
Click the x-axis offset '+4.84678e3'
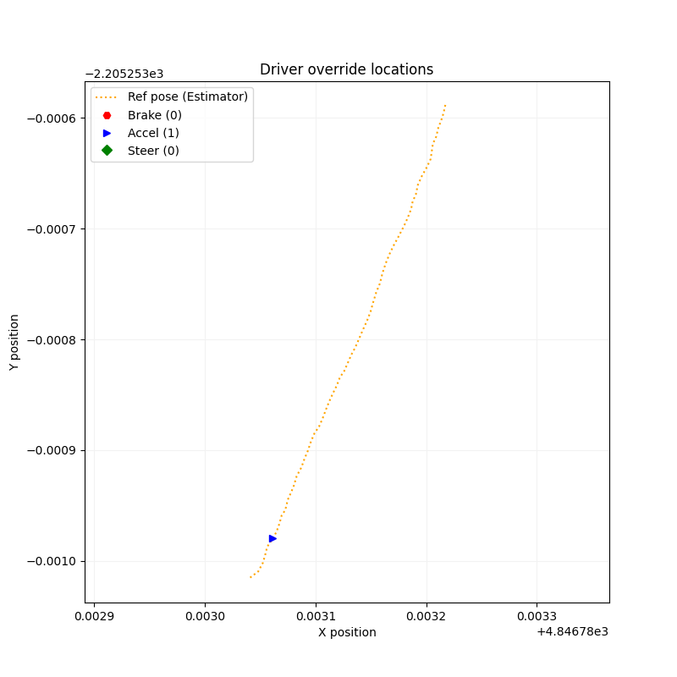coord(573,631)
